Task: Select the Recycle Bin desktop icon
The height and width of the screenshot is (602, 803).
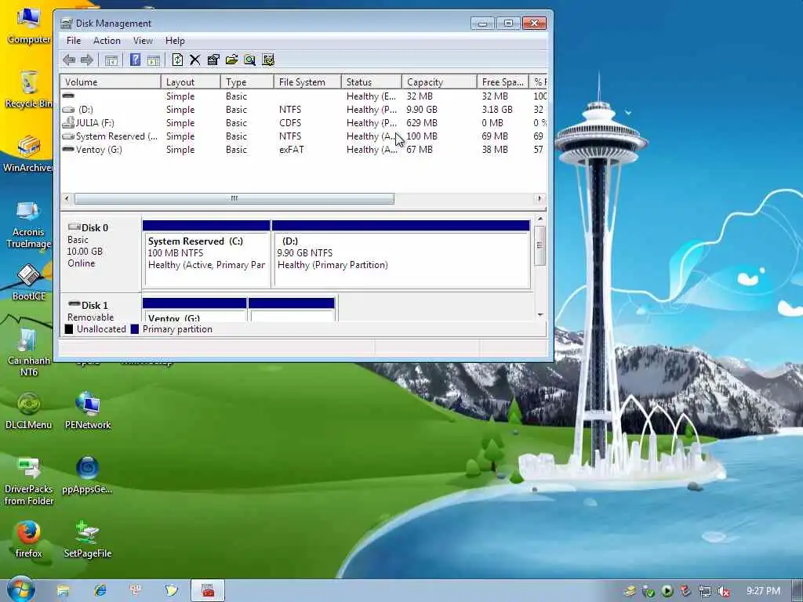Action: coord(28,89)
